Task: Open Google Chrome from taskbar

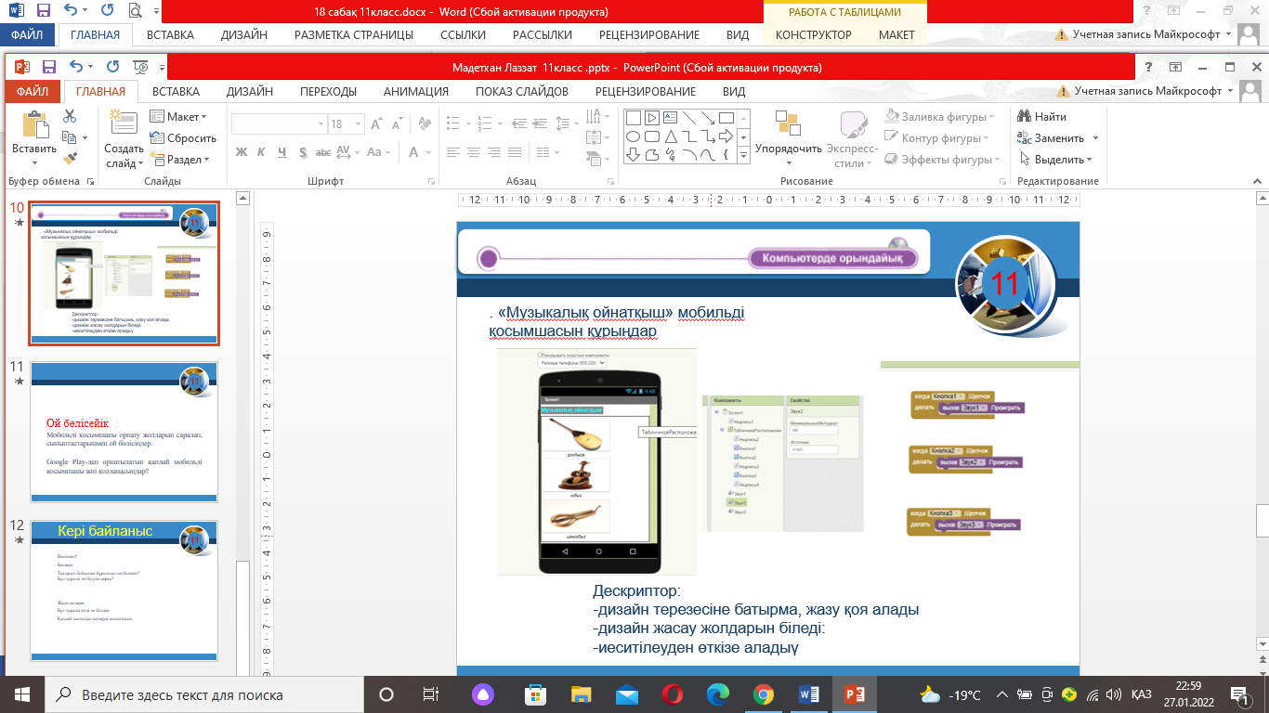Action: pos(764,694)
